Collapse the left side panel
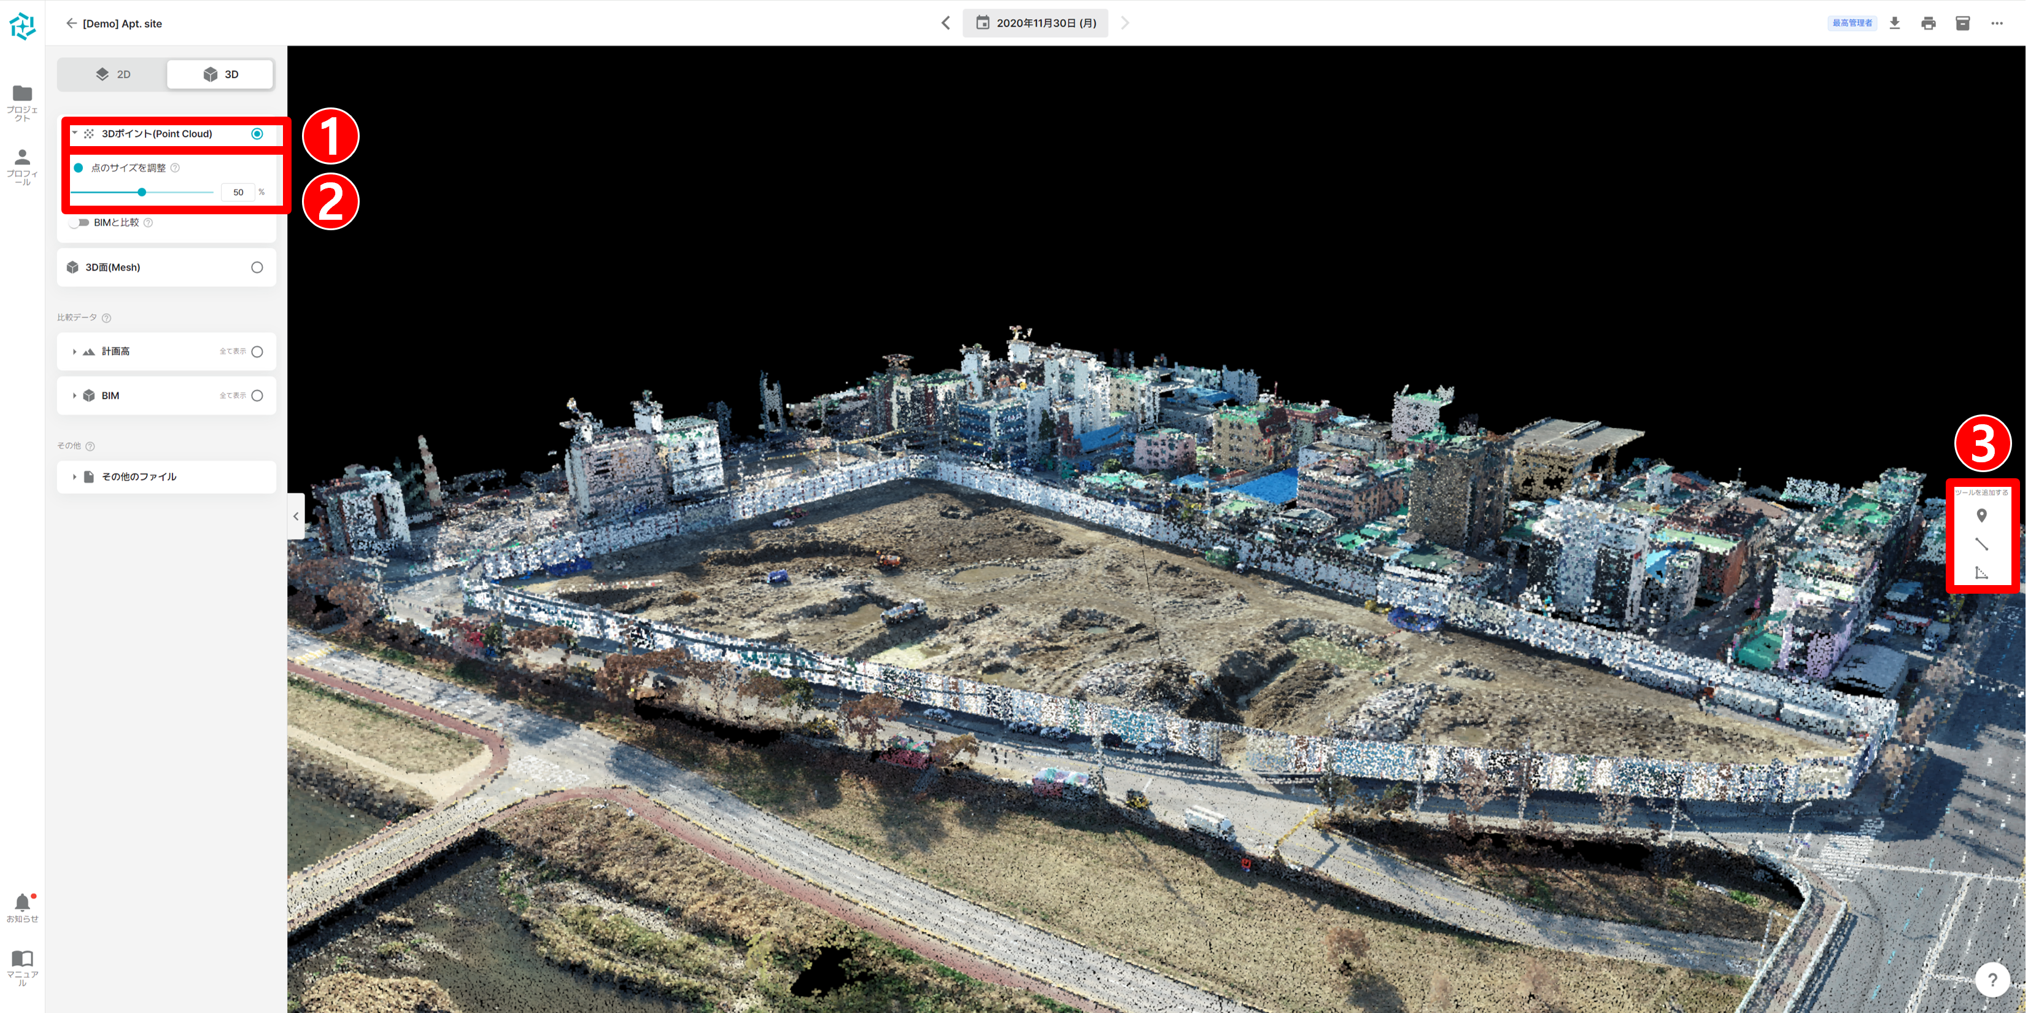Image resolution: width=2028 pixels, height=1013 pixels. pos(296,517)
